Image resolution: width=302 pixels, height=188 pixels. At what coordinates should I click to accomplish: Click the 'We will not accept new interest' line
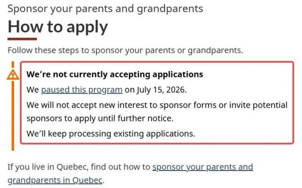(x=157, y=105)
